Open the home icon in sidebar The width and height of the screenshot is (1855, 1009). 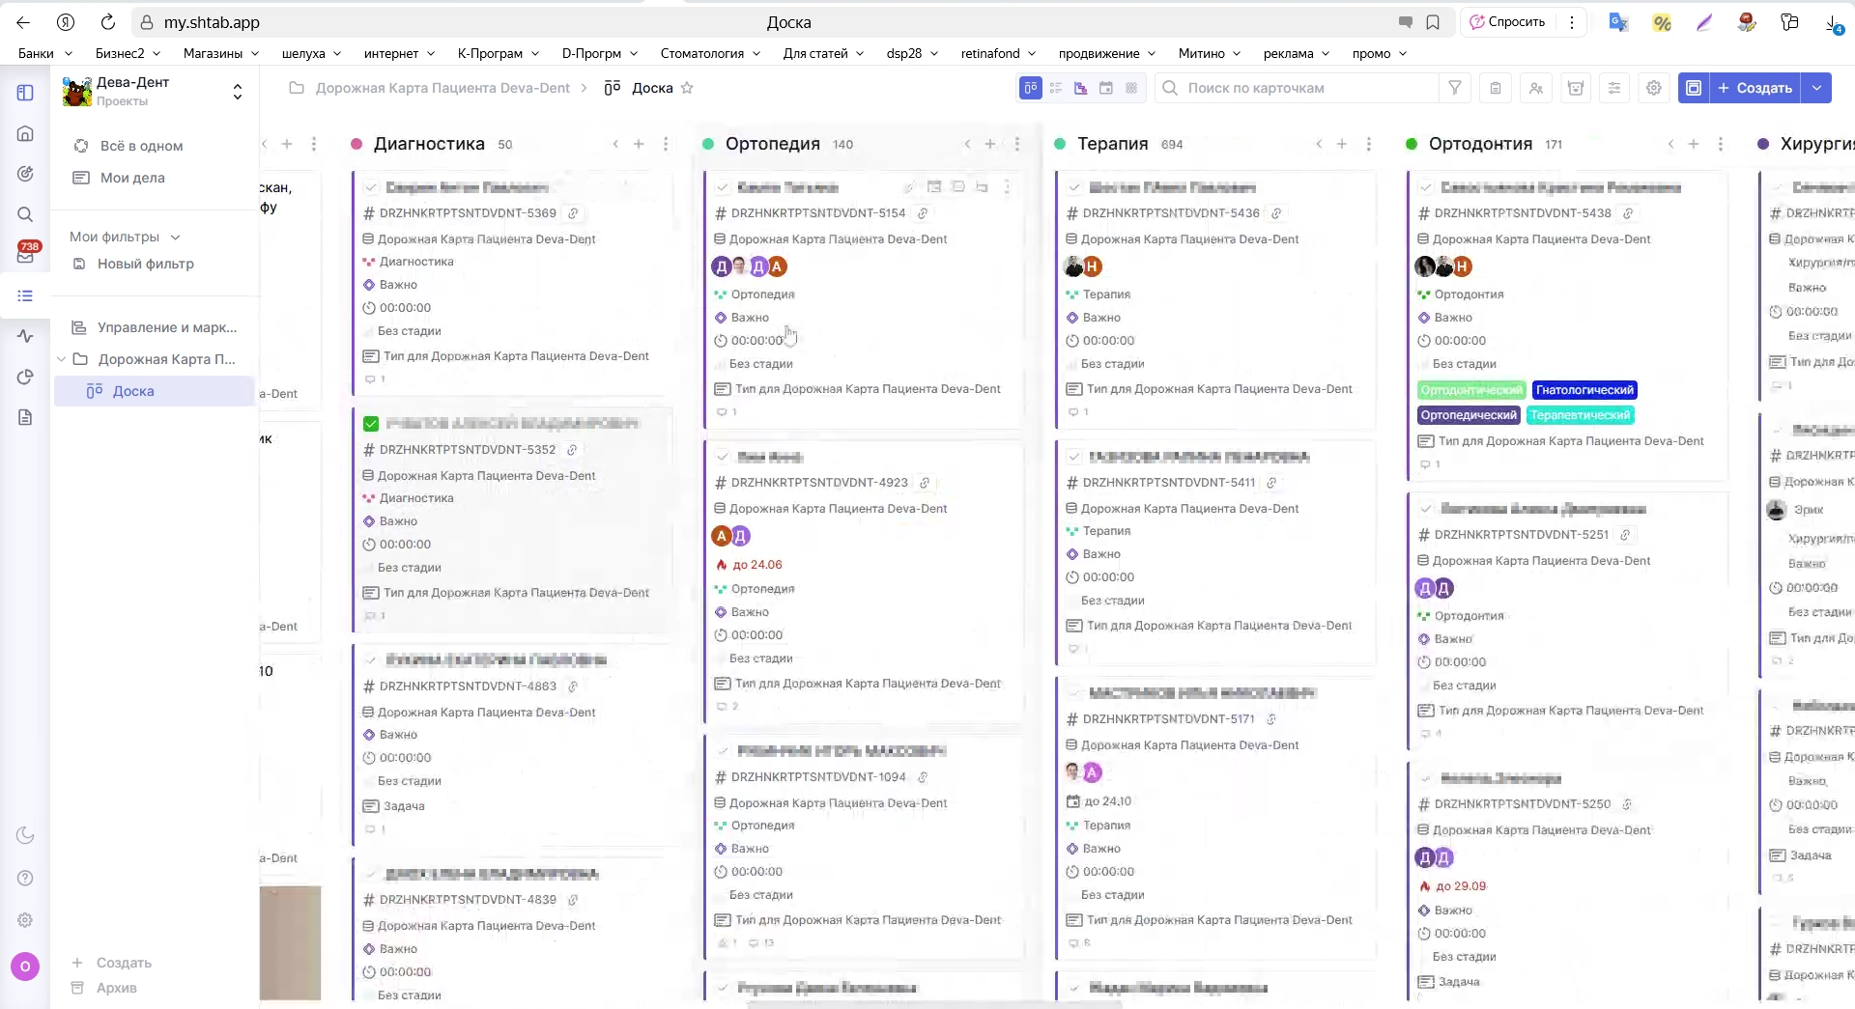(25, 133)
